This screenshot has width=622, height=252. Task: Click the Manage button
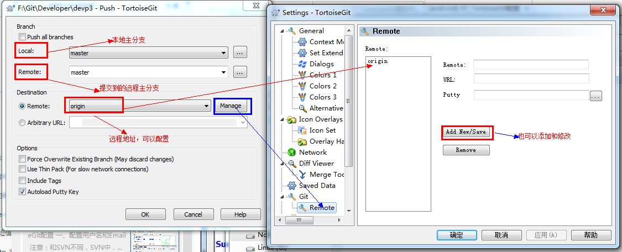(x=231, y=106)
